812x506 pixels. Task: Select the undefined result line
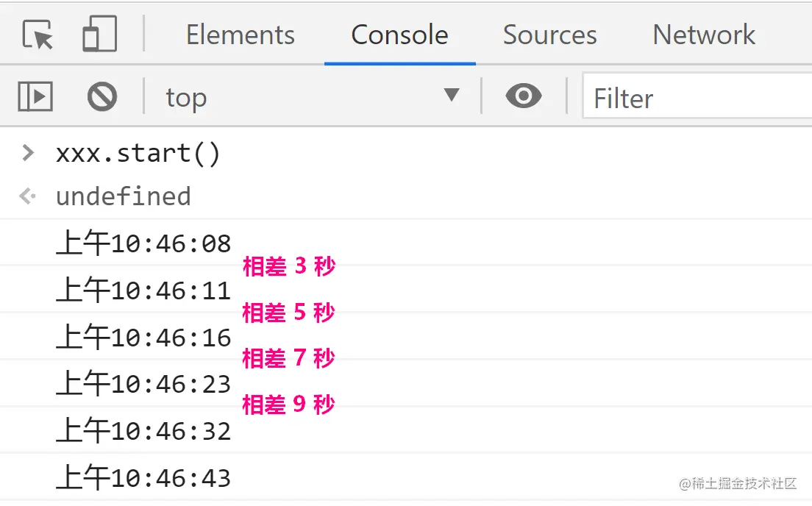(x=123, y=196)
